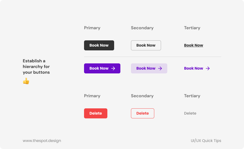This screenshot has height=149, width=244.
Task: Open the www.thespot.design website link
Action: [42, 141]
